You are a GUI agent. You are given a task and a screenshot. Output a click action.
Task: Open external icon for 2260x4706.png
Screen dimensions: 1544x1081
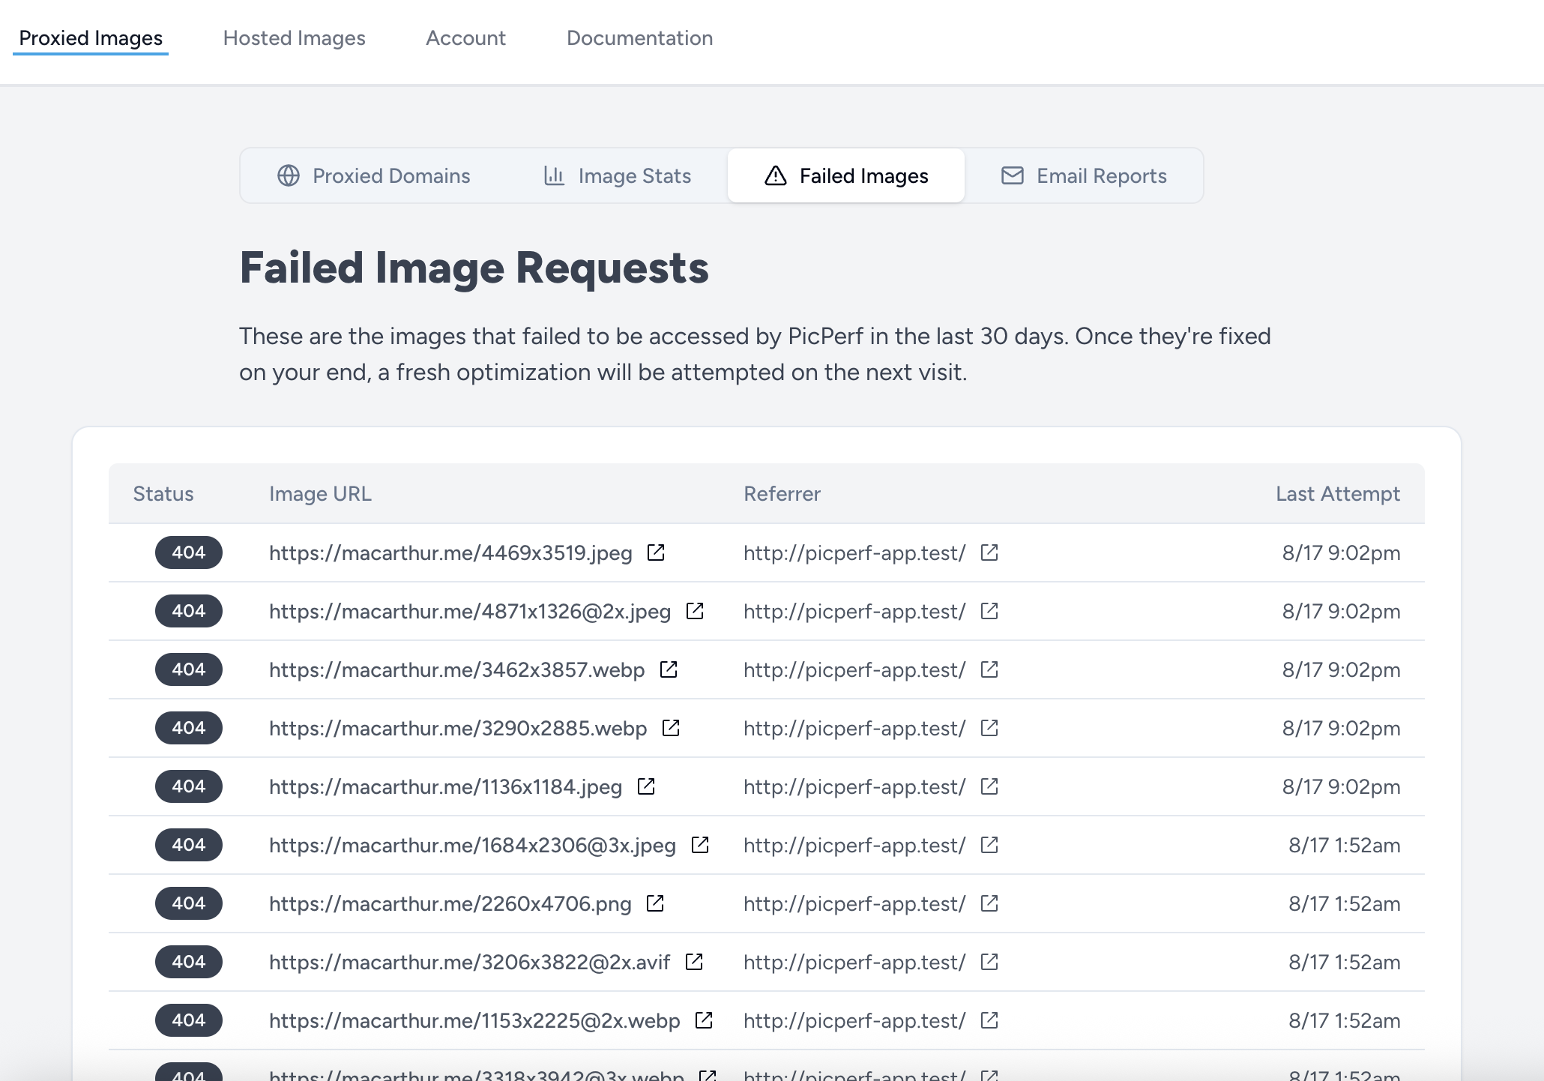pos(655,903)
